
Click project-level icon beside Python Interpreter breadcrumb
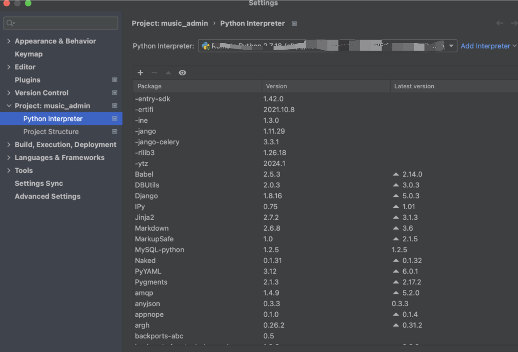coord(294,24)
